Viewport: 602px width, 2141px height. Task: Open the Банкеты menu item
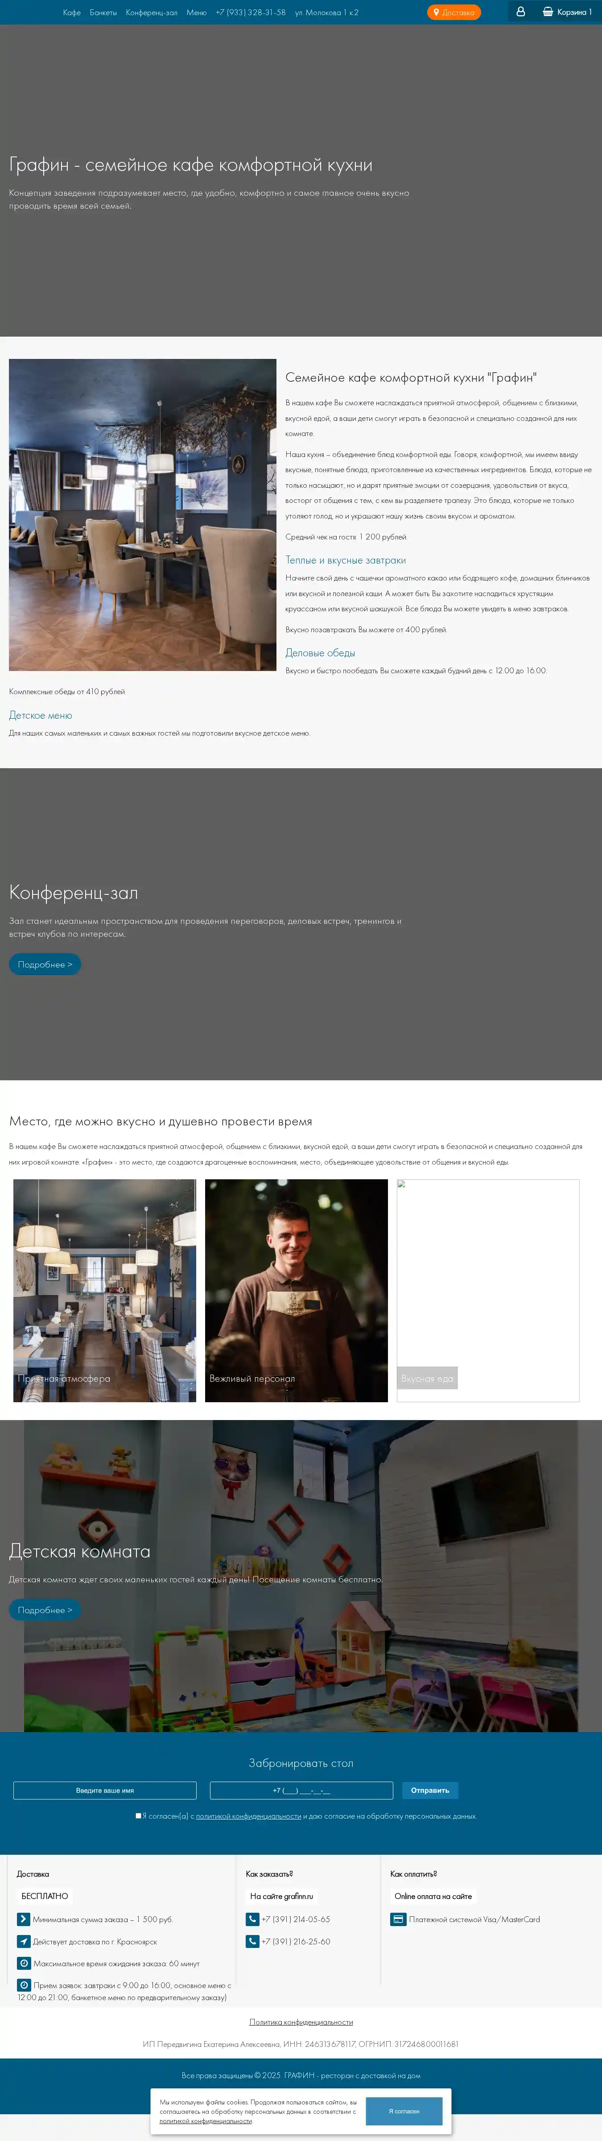pyautogui.click(x=103, y=12)
